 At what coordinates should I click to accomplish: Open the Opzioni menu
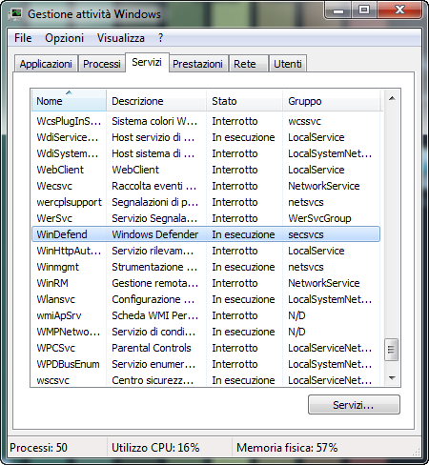coord(65,38)
